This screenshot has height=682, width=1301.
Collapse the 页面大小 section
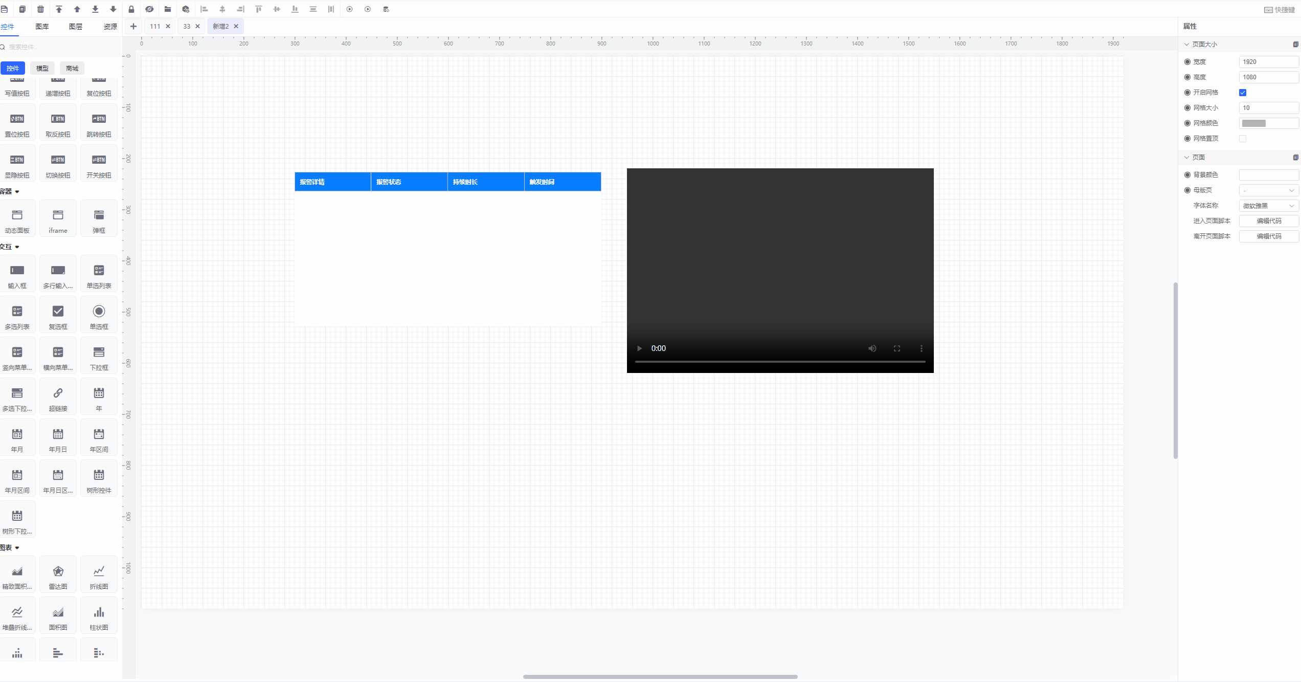click(x=1187, y=45)
